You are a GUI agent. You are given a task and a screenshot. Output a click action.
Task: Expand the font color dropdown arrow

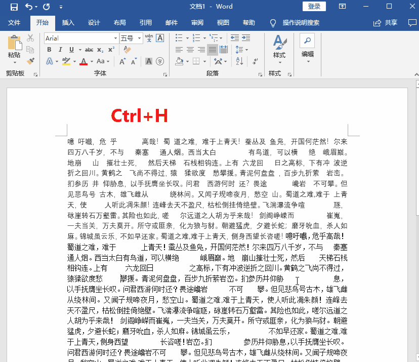coord(91,61)
